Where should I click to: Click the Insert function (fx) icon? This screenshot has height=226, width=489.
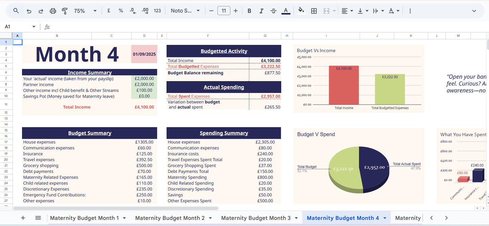47,26
